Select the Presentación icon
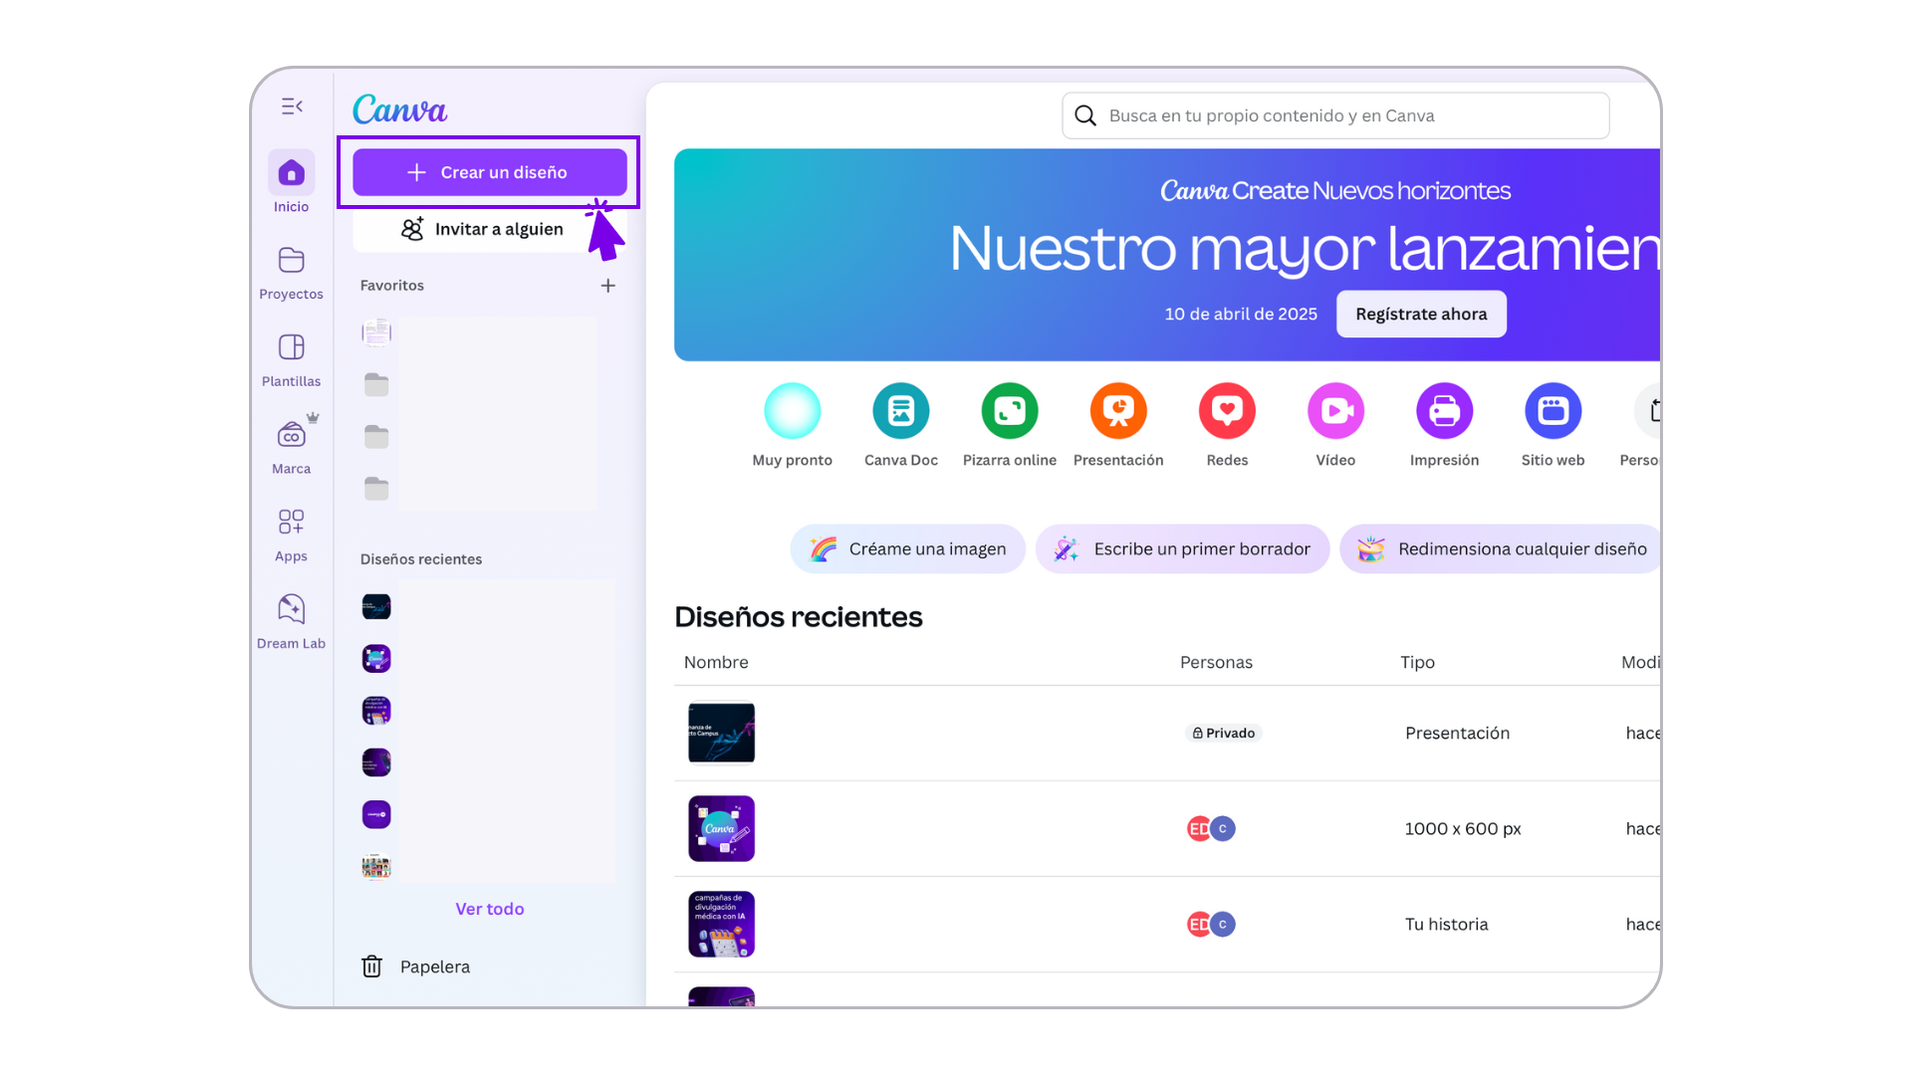Image resolution: width=1912 pixels, height=1075 pixels. coord(1118,411)
